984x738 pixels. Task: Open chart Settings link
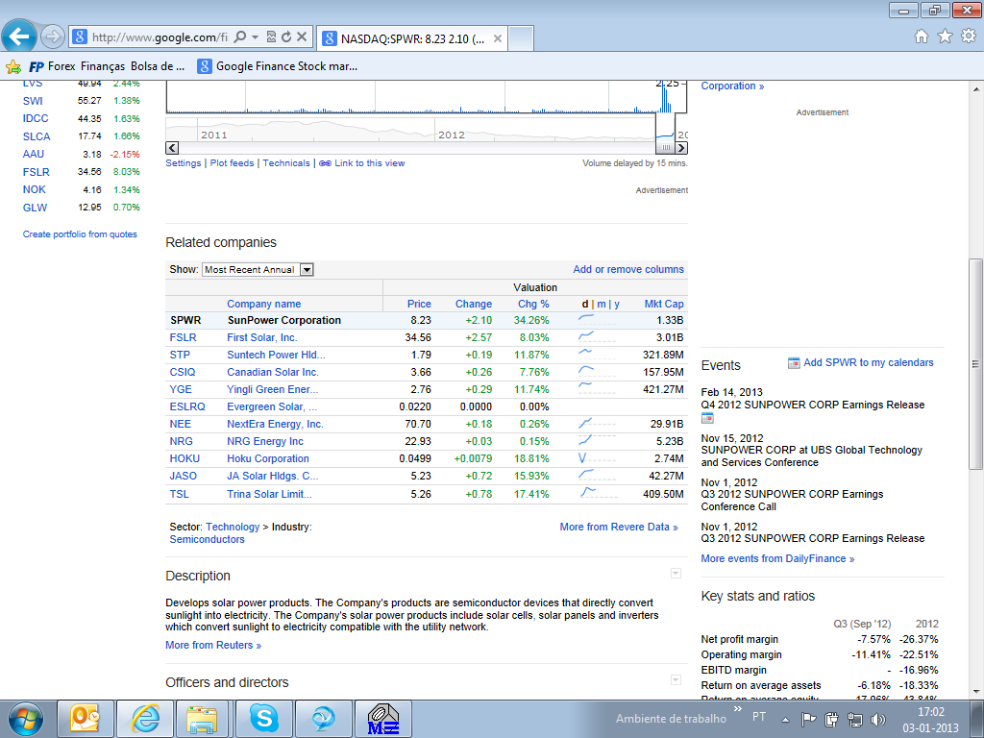point(184,163)
